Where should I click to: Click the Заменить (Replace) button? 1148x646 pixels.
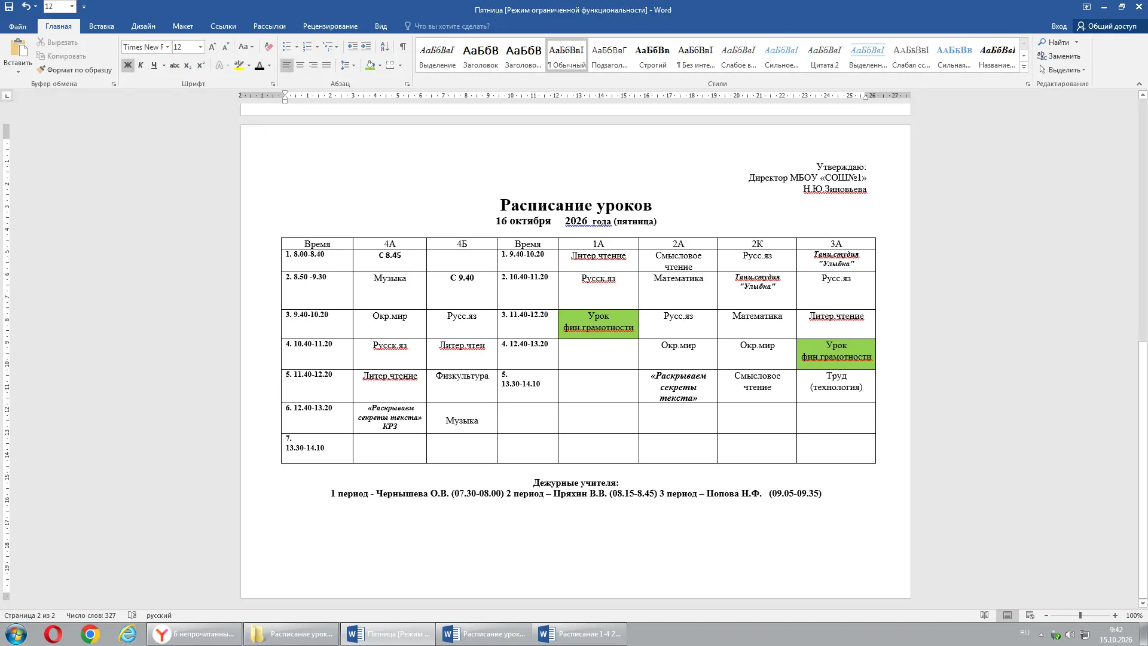pyautogui.click(x=1059, y=56)
